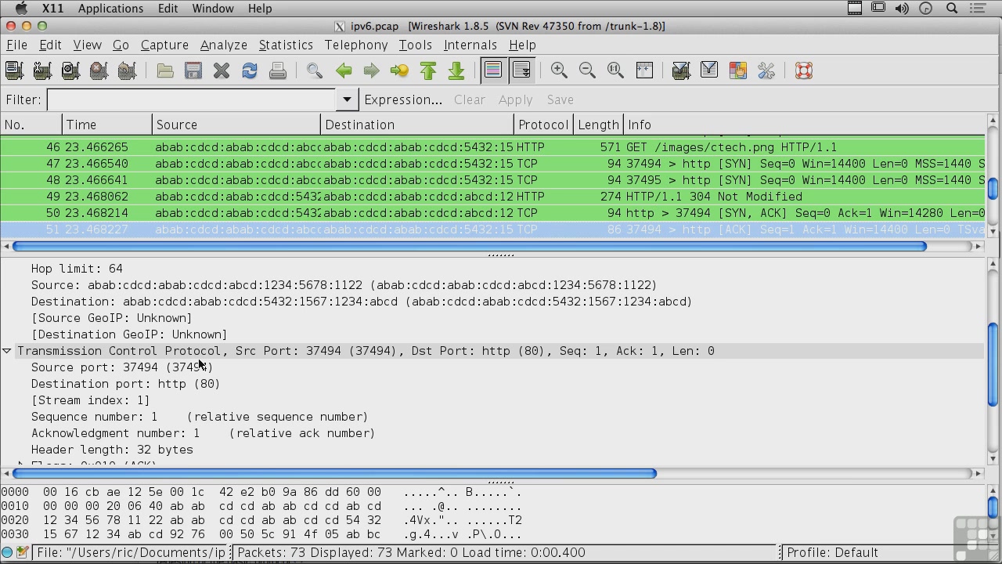
Task: Jump to the first packet arrow
Action: point(428,70)
